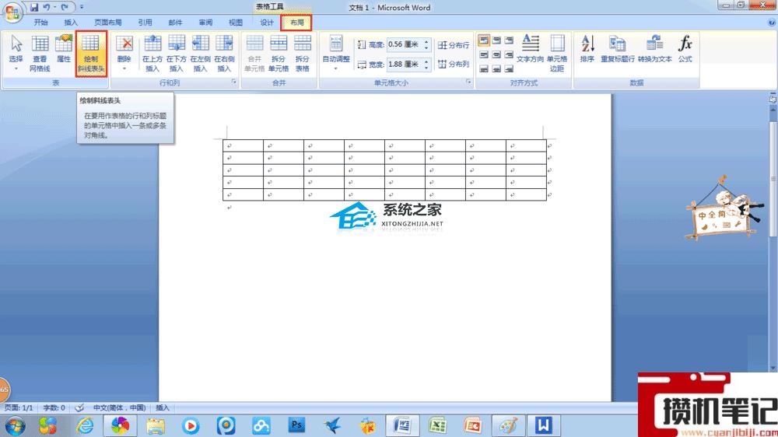Select the Align Bottom Center alignment icon
778x437 pixels.
[496, 68]
